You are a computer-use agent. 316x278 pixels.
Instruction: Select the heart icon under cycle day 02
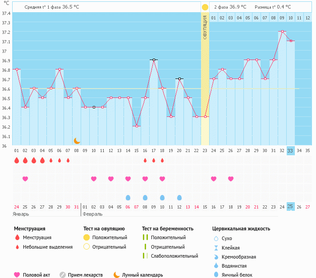25,179
